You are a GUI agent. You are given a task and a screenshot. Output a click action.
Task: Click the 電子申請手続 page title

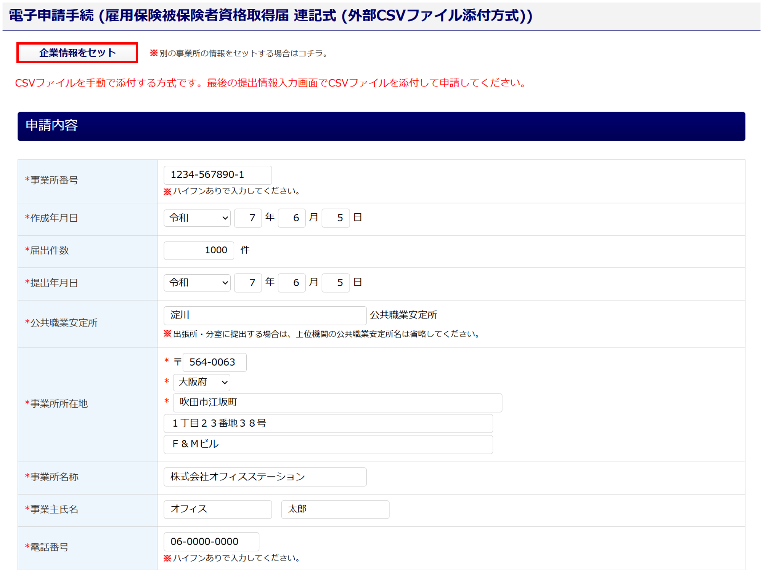[270, 16]
